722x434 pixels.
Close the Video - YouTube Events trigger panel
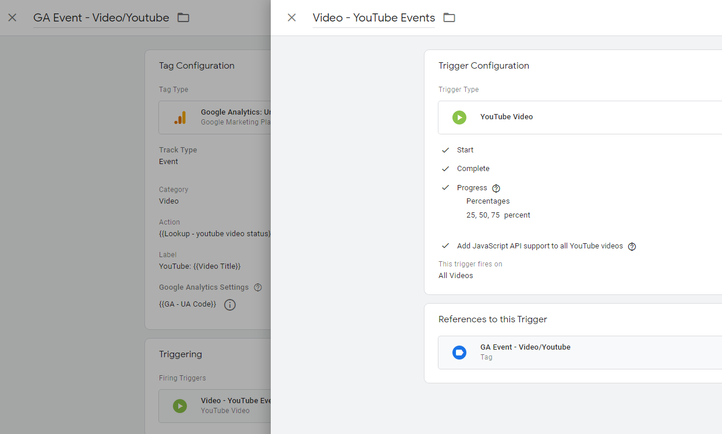(292, 17)
